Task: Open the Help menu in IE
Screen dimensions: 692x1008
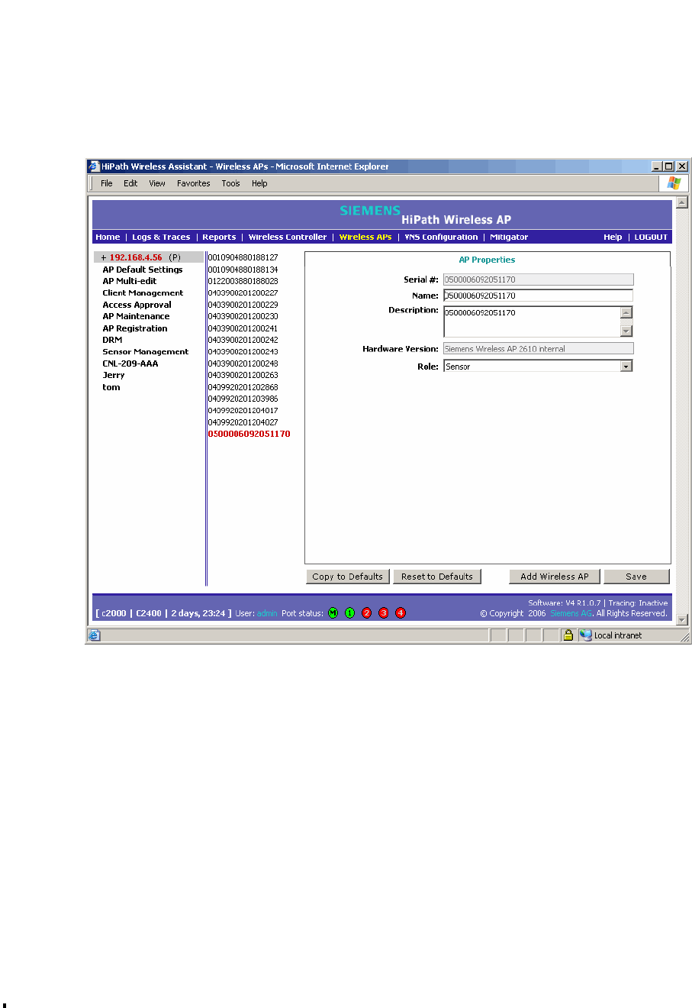Action: pos(259,183)
